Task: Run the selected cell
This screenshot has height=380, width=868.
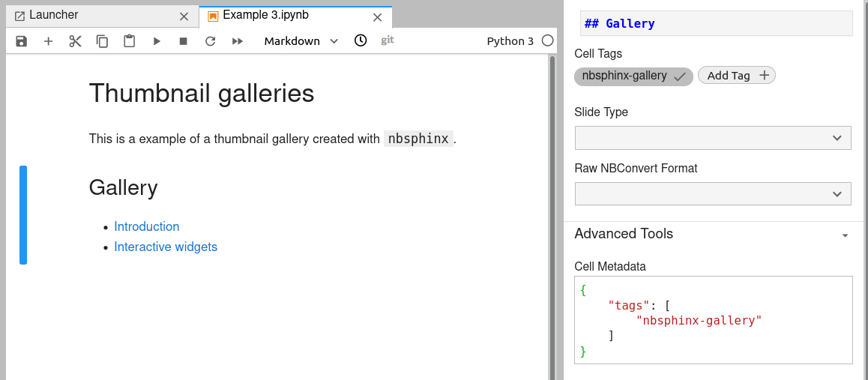Action: 157,41
